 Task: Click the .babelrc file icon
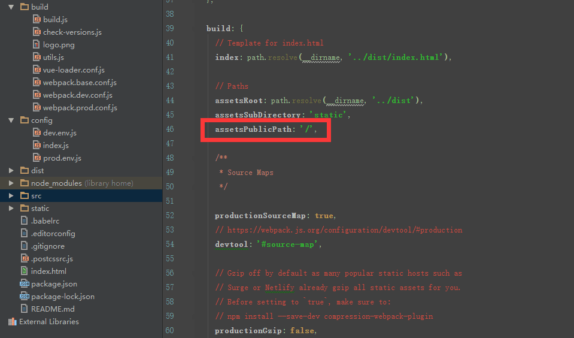24,221
